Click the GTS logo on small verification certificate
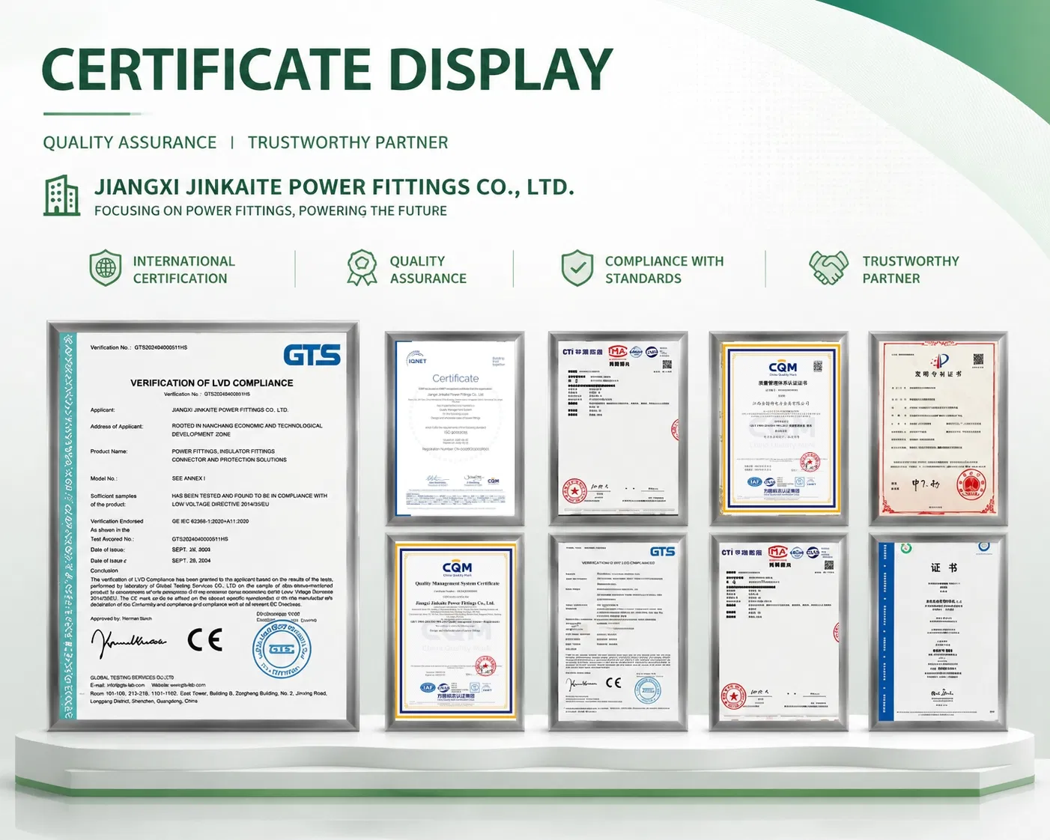The width and height of the screenshot is (1050, 840). 662,552
